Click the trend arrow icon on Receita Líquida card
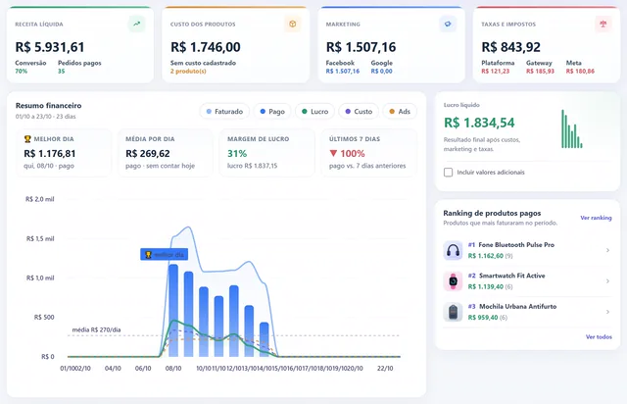627x404 pixels. 137,24
